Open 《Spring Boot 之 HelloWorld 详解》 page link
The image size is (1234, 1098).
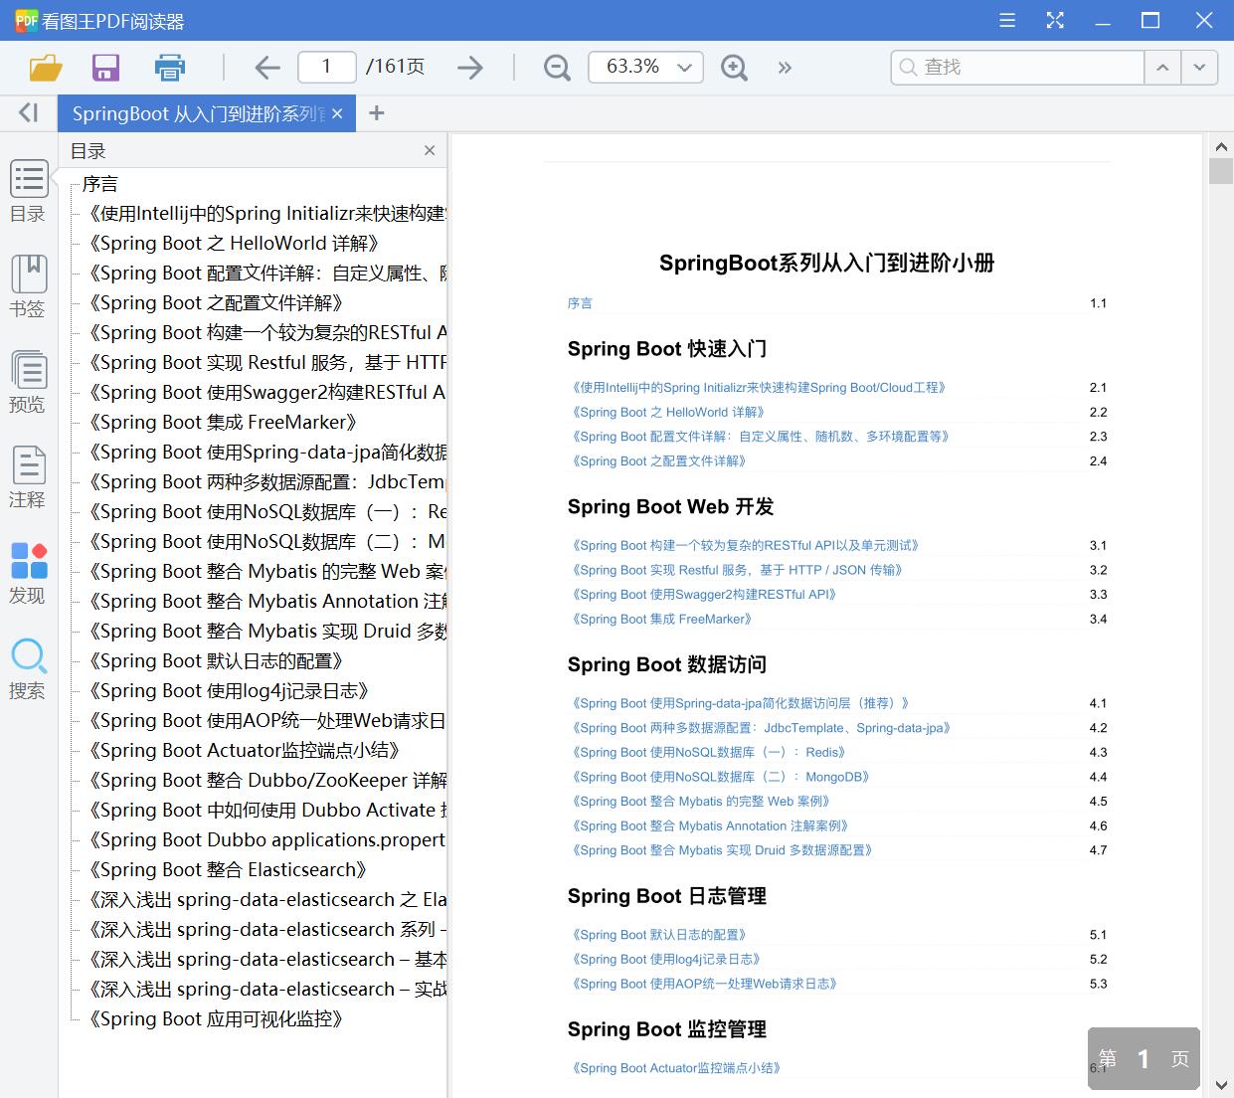[668, 412]
